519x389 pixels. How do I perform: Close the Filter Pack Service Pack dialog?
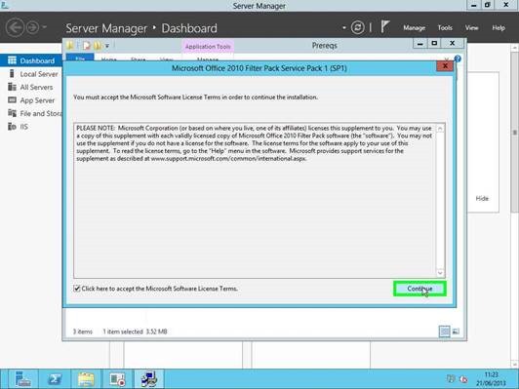coord(445,66)
